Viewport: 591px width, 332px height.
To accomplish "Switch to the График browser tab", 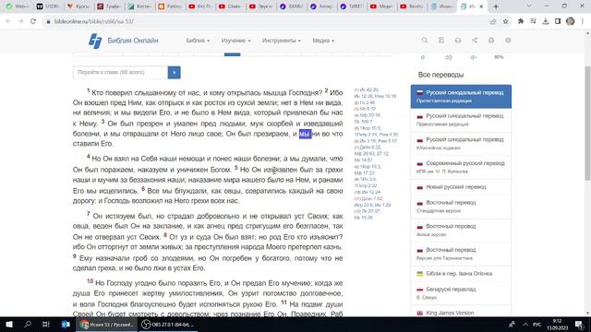I will pyautogui.click(x=108, y=6).
